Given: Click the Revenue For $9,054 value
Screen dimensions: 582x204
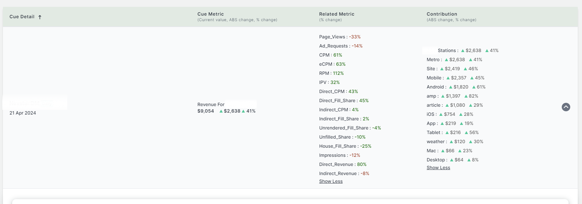Looking at the screenshot, I should point(206,111).
